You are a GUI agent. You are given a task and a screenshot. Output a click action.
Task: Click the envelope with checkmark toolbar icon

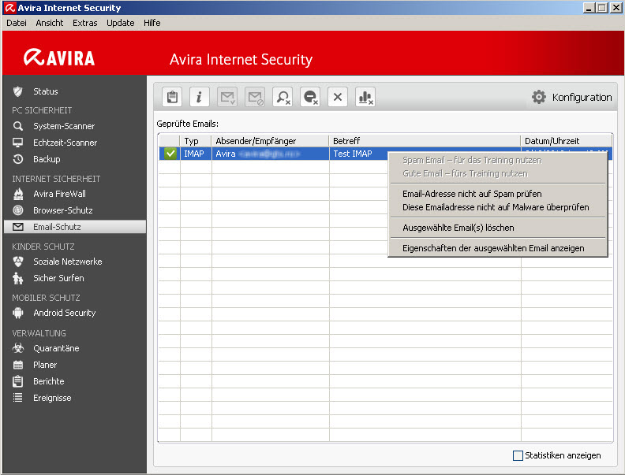227,97
